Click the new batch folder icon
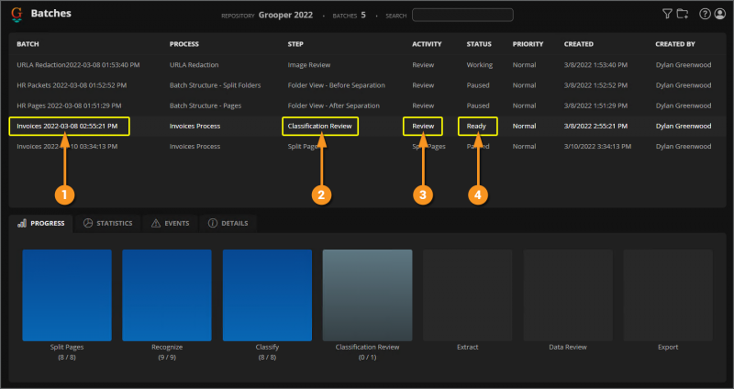 click(x=682, y=14)
